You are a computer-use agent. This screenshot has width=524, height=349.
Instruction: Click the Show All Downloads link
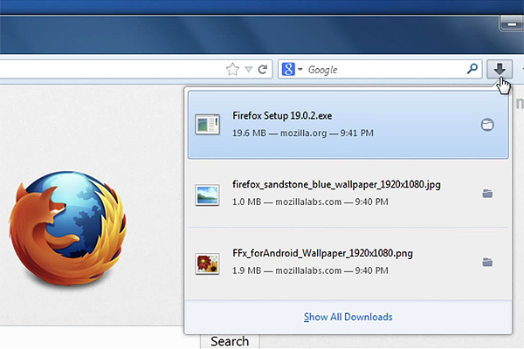pyautogui.click(x=348, y=317)
